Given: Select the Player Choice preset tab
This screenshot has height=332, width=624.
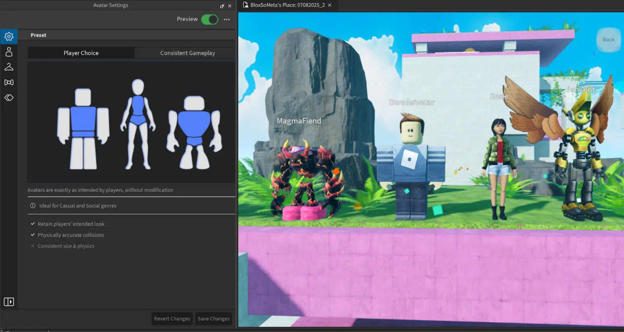Looking at the screenshot, I should pos(81,53).
